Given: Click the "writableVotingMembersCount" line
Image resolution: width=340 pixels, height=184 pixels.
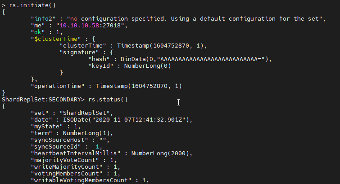Looking at the screenshot, I should click(x=90, y=180).
